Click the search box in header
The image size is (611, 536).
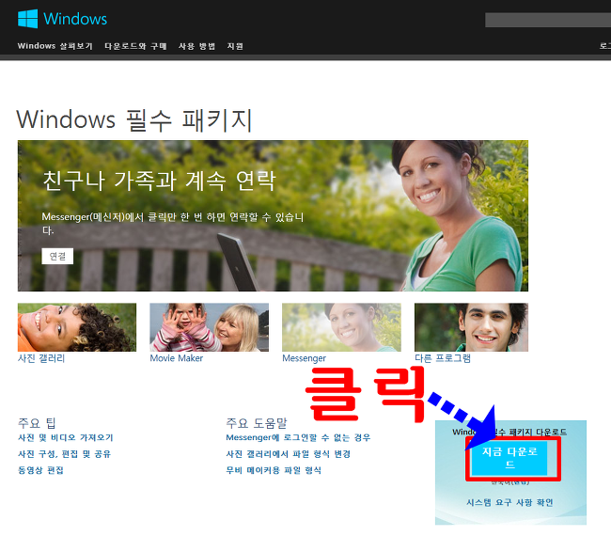(548, 20)
